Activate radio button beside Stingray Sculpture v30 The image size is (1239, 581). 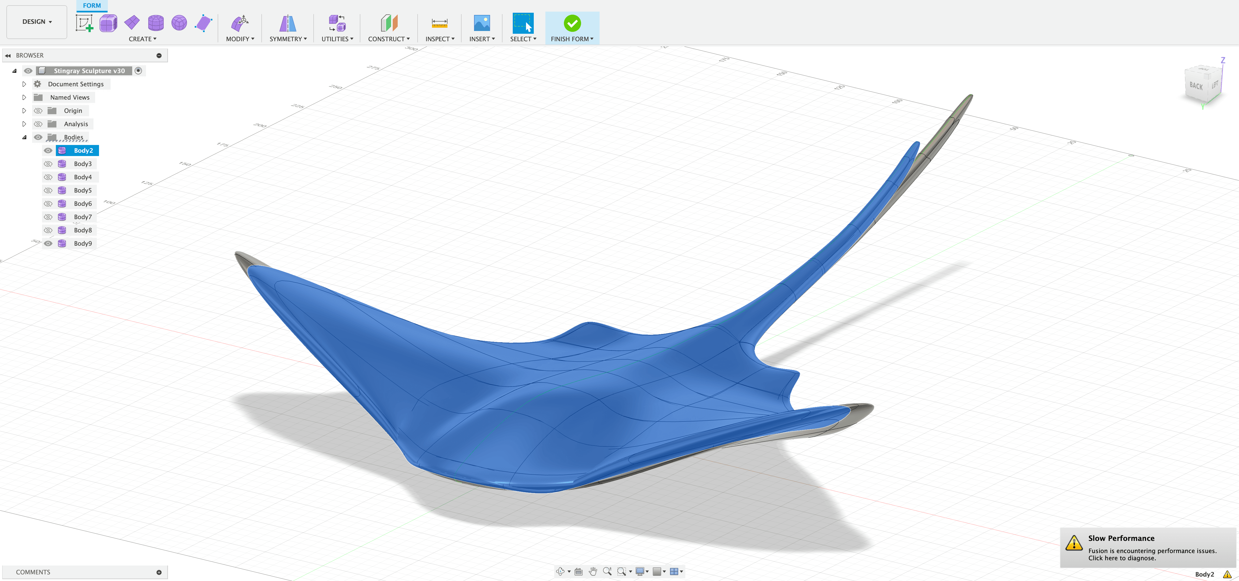(x=139, y=71)
